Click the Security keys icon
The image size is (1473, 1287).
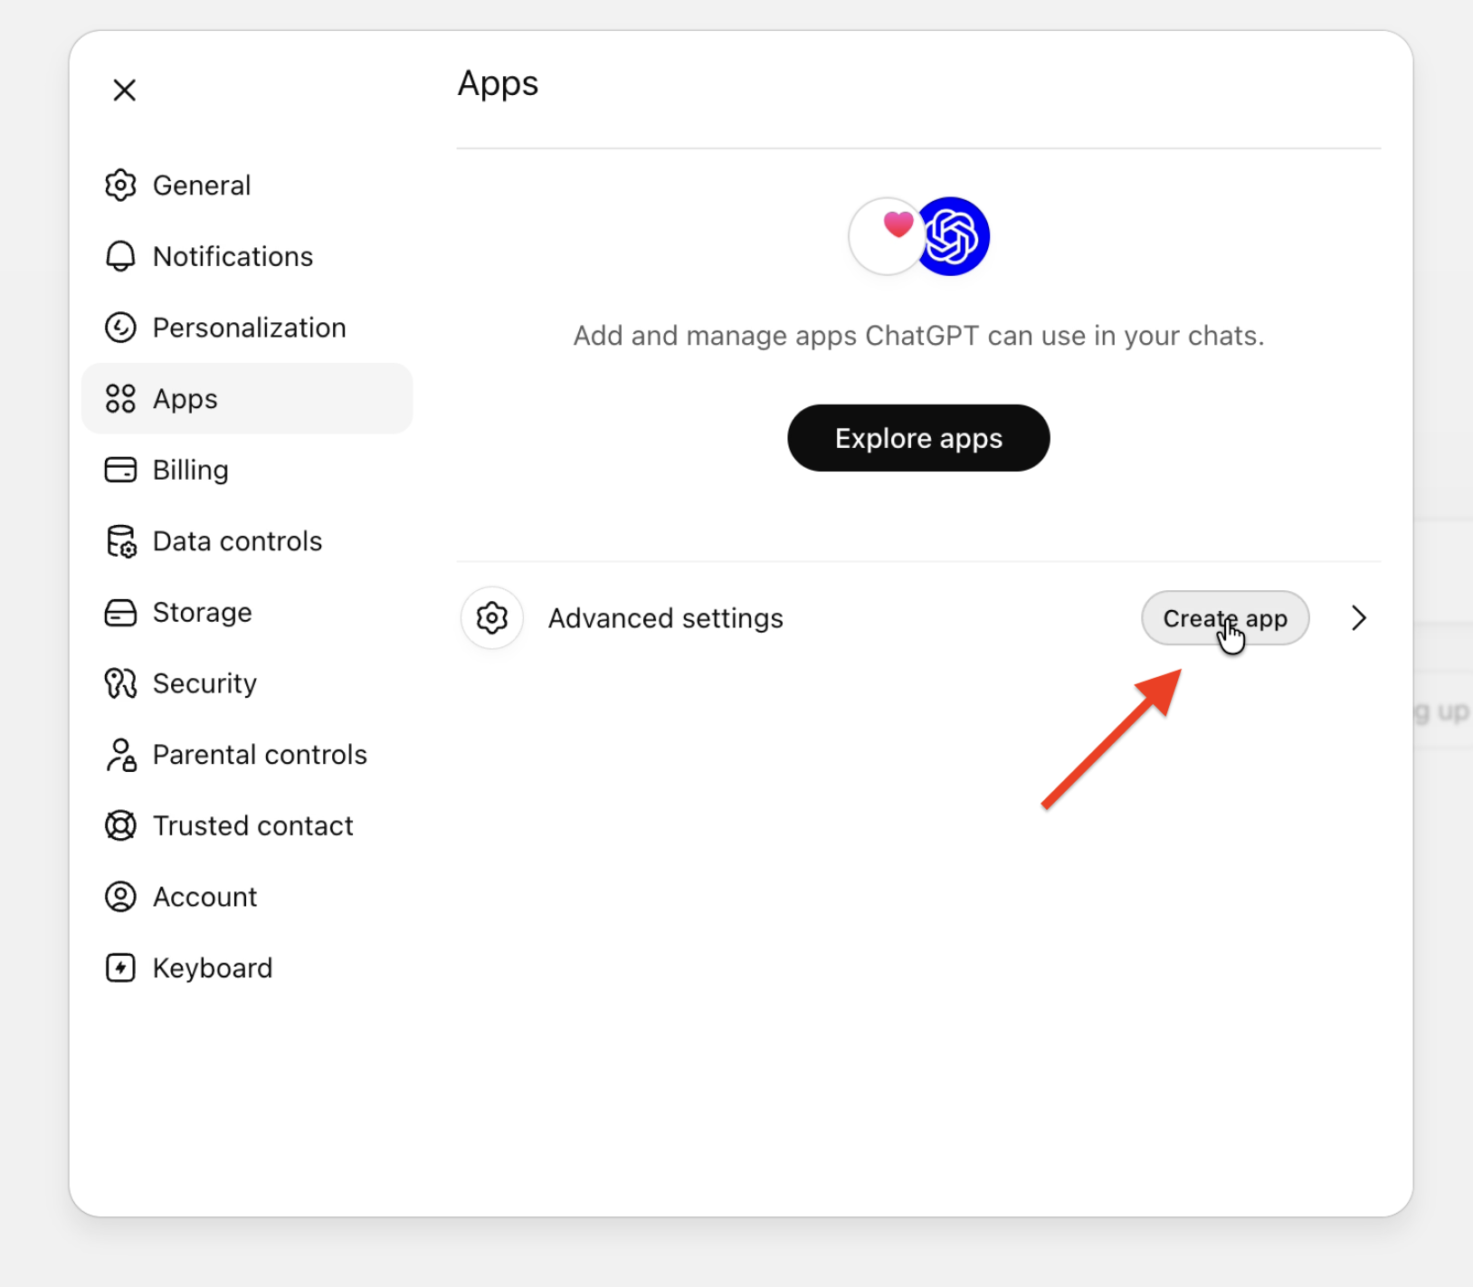point(120,683)
